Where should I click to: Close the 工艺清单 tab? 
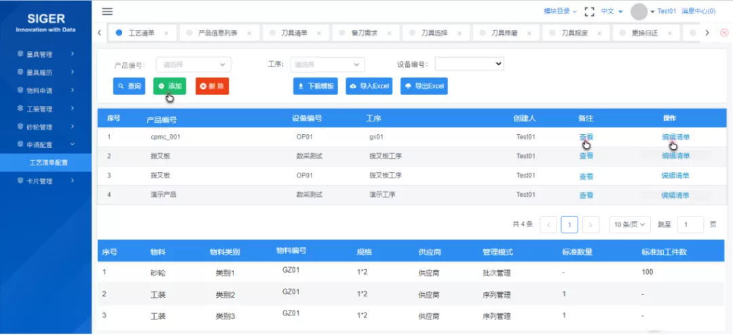(x=166, y=33)
